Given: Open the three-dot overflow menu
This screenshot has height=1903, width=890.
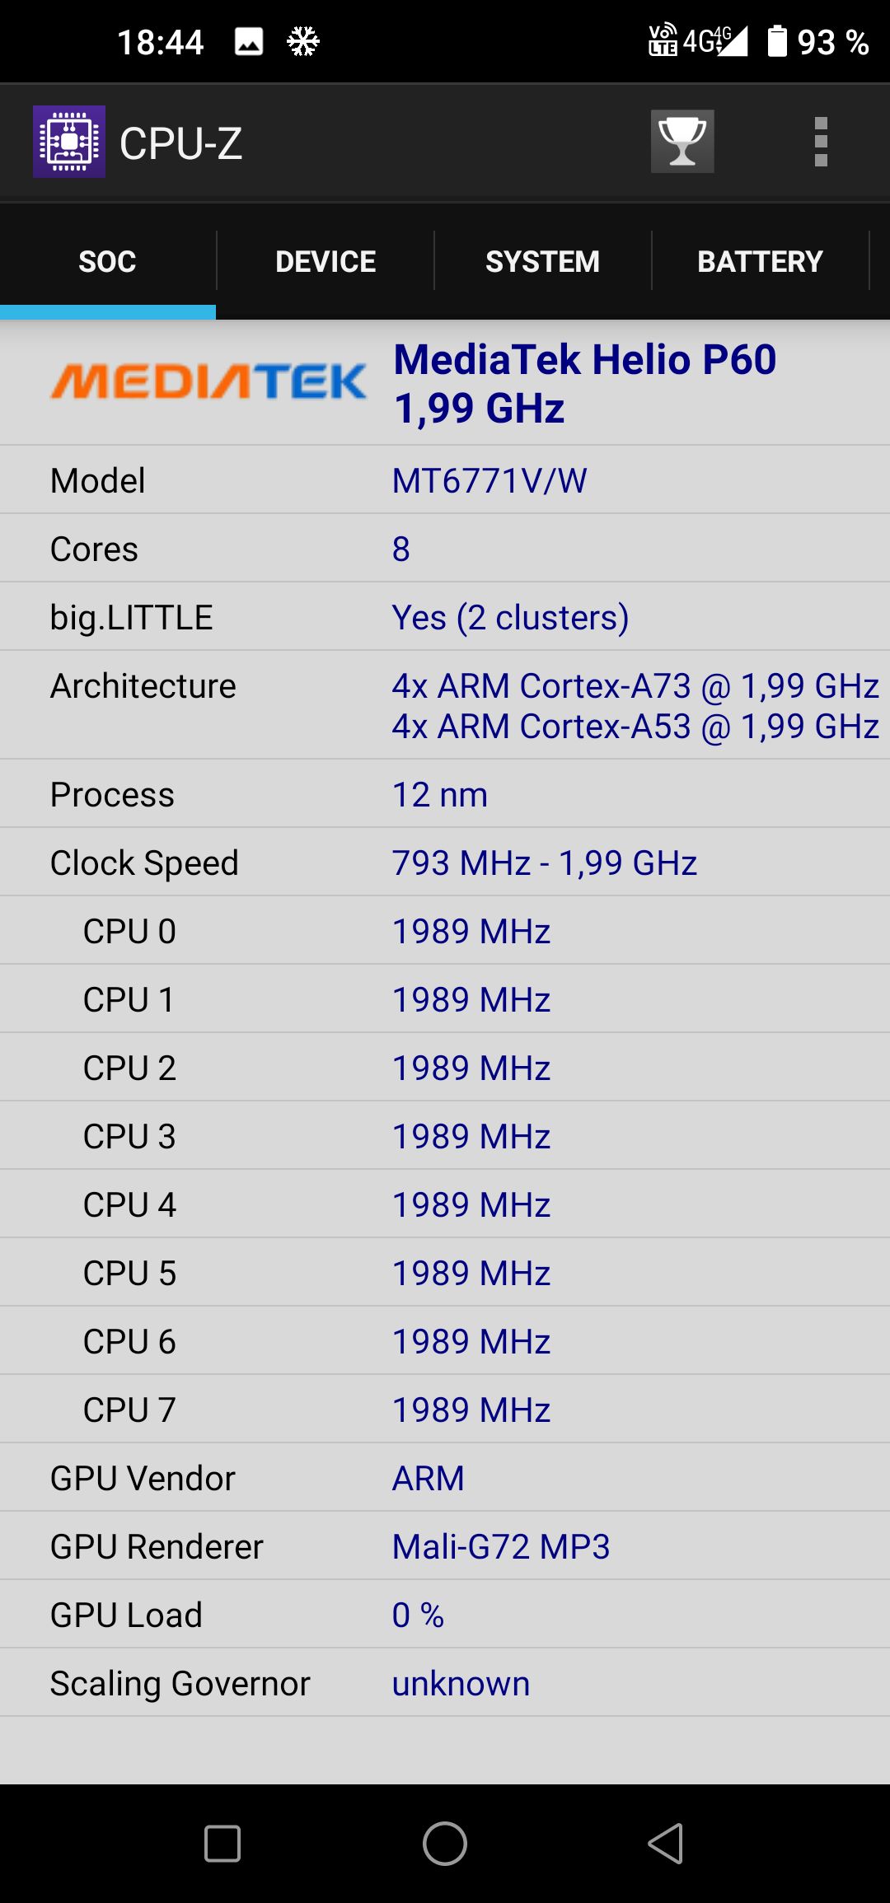Looking at the screenshot, I should click(x=820, y=142).
